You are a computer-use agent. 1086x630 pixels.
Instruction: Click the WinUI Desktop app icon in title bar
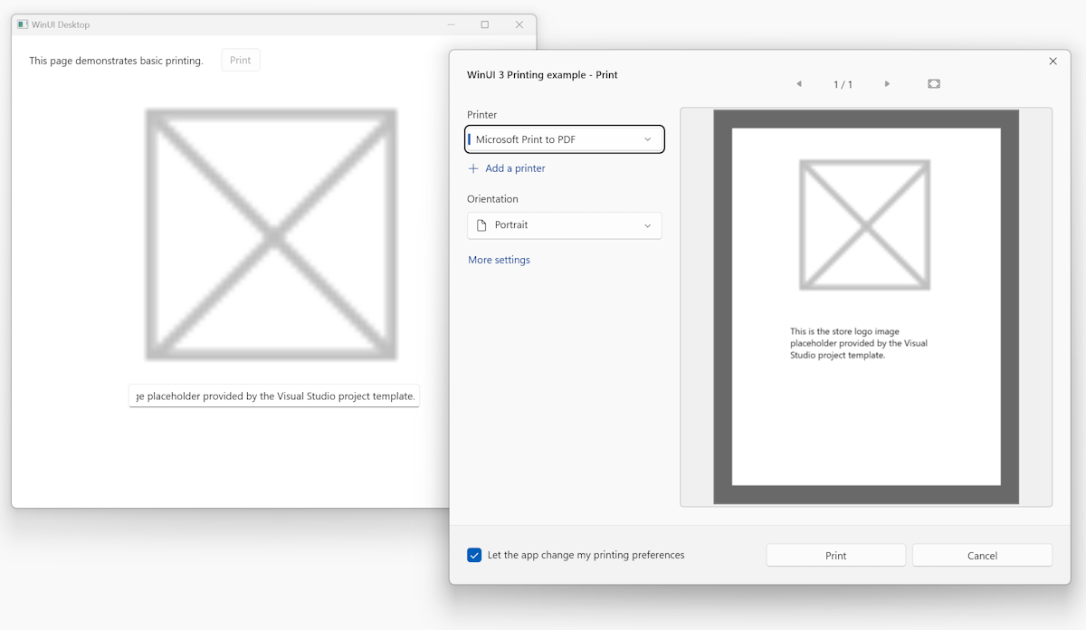pos(24,24)
